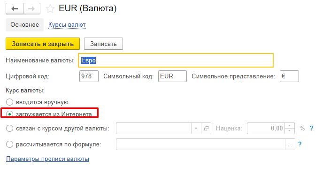Click the back navigation arrow
330x175 pixels.
tap(15, 9)
